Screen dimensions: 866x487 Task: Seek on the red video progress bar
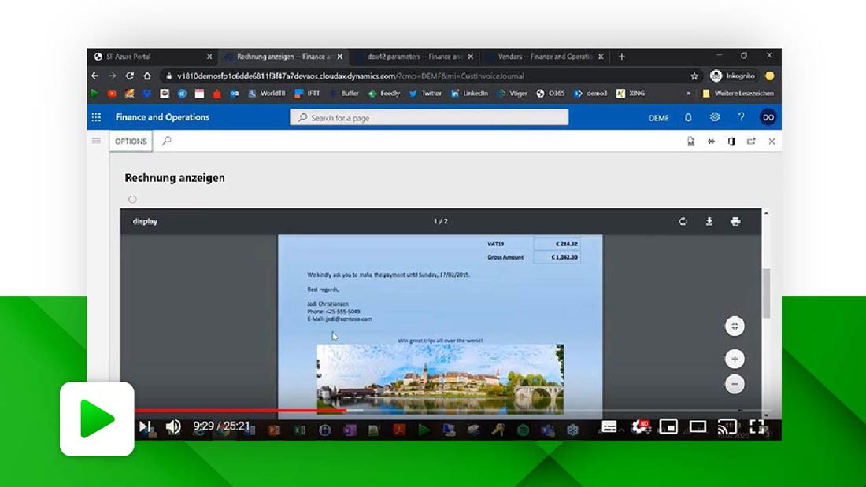(241, 410)
